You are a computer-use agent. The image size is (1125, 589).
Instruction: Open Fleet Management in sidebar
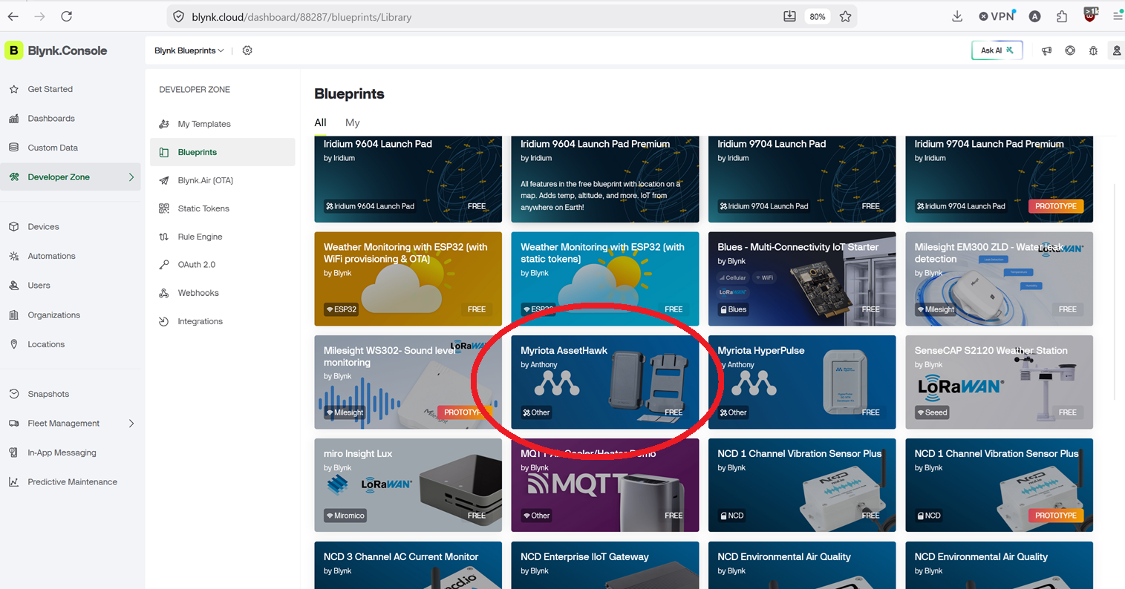[x=71, y=424]
